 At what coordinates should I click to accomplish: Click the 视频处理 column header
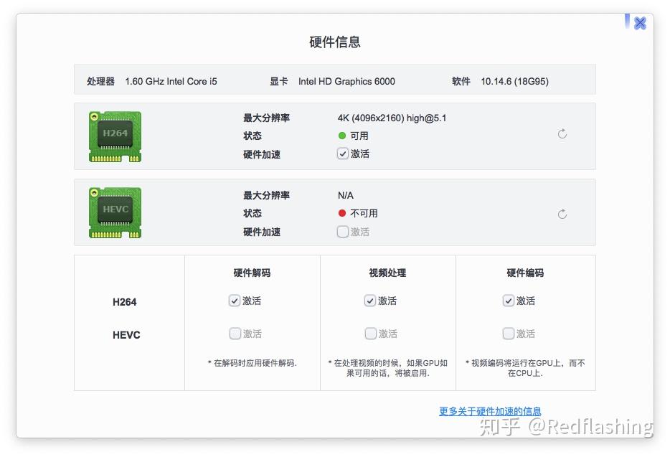pyautogui.click(x=387, y=273)
